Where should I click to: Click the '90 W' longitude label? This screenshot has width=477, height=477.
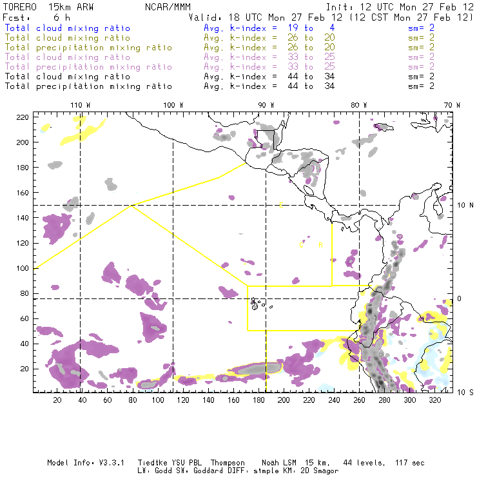click(x=266, y=105)
